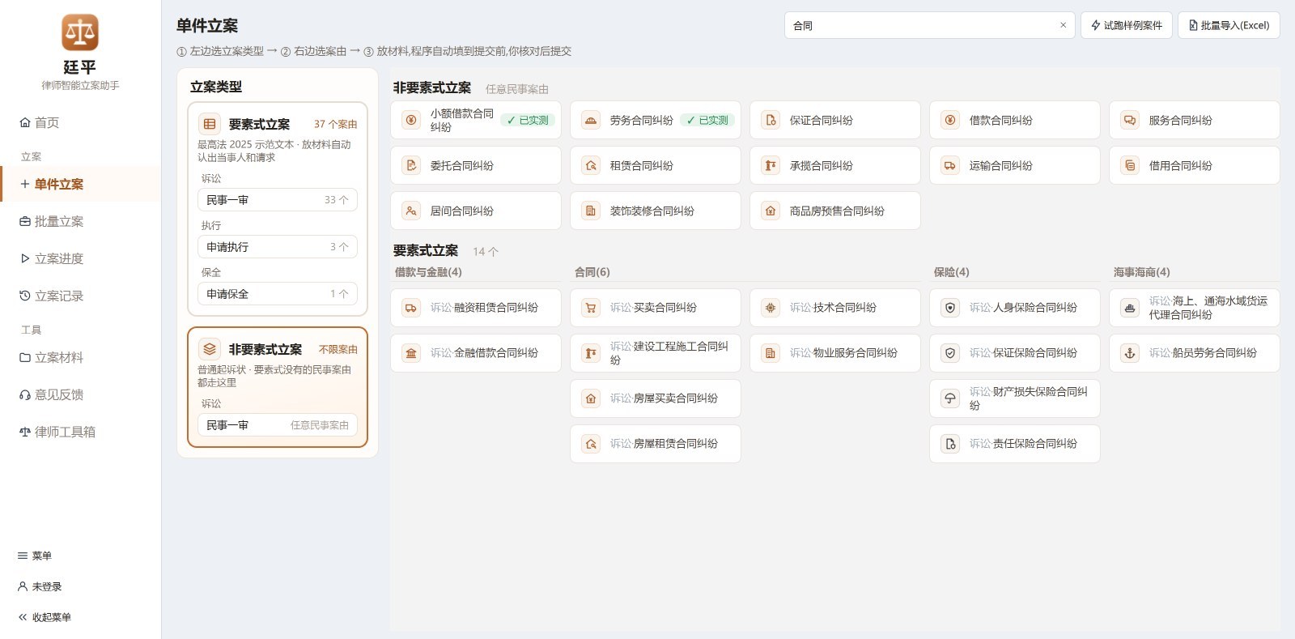Click the house icon on 商品房预售合同纠纷
Screen dimensions: 1295x639
click(771, 211)
